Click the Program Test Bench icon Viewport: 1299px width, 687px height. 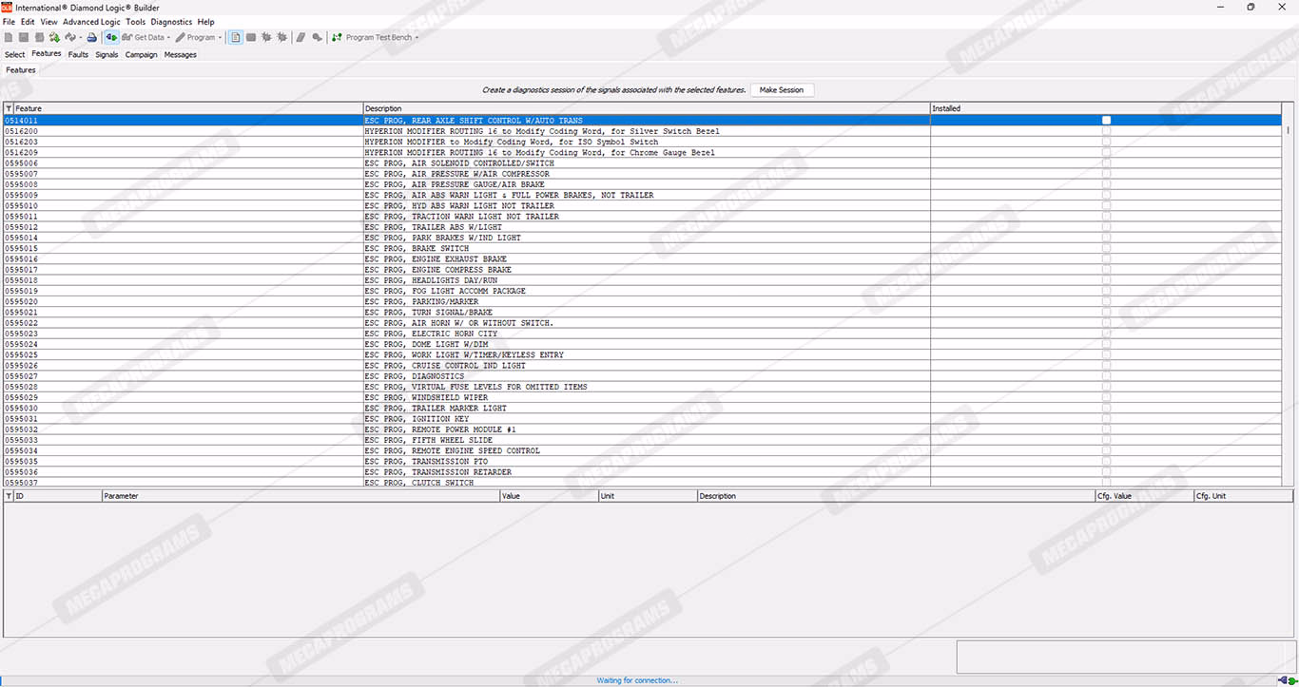point(337,38)
